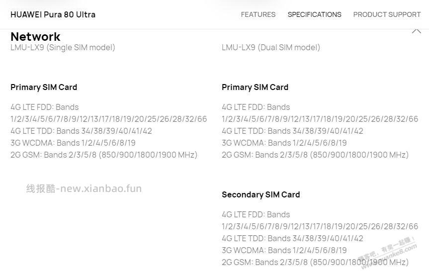Go to the PRODUCT SUPPORT tab

point(387,14)
